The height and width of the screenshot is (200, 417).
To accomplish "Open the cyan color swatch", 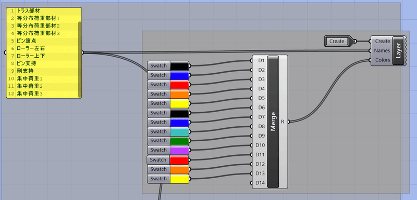I will [179, 131].
